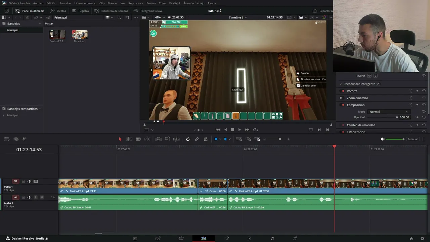The height and width of the screenshot is (242, 430).
Task: Open the Timeline 1 name dropdown
Action: point(238,17)
